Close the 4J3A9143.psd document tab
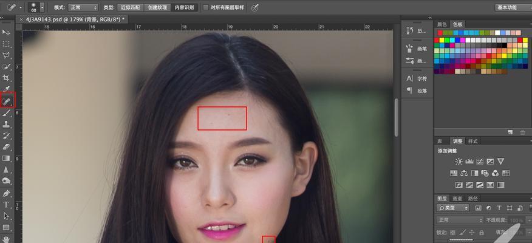532x243 pixels. [21, 19]
